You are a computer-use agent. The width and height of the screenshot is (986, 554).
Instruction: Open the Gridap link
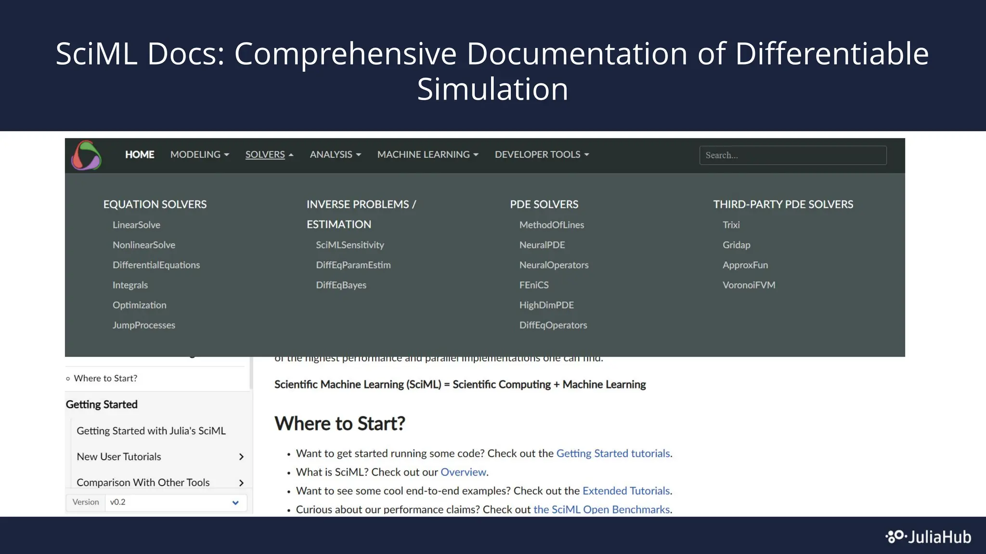click(737, 245)
